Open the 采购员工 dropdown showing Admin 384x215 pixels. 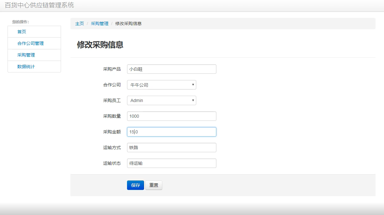click(161, 100)
